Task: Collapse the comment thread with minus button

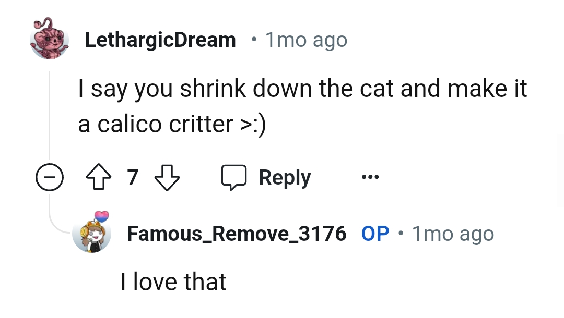Action: click(50, 177)
